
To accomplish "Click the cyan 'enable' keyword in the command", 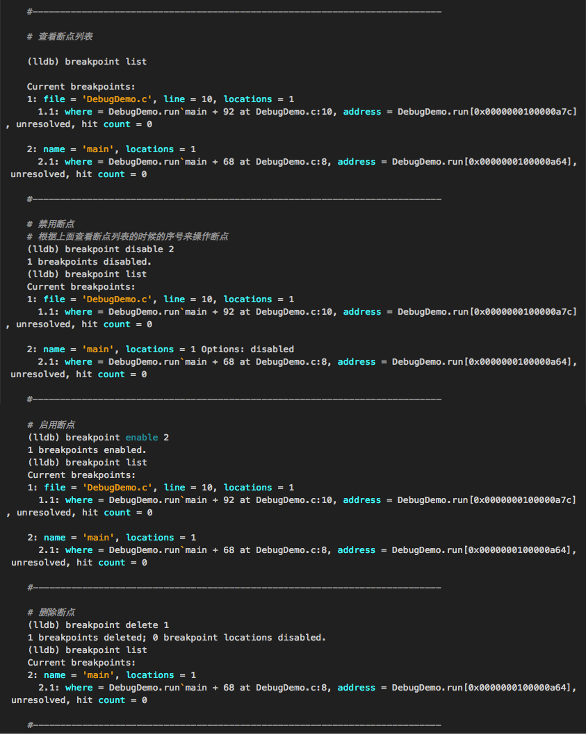I will (x=141, y=438).
